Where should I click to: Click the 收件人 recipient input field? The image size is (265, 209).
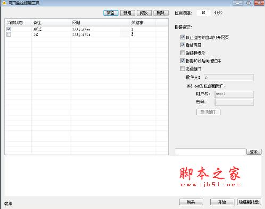coord(229,77)
